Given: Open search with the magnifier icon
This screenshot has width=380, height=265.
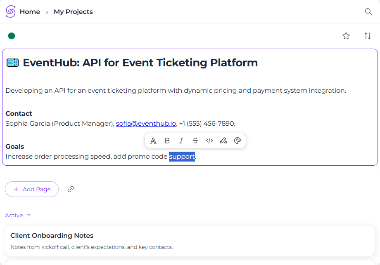Looking at the screenshot, I should (368, 12).
